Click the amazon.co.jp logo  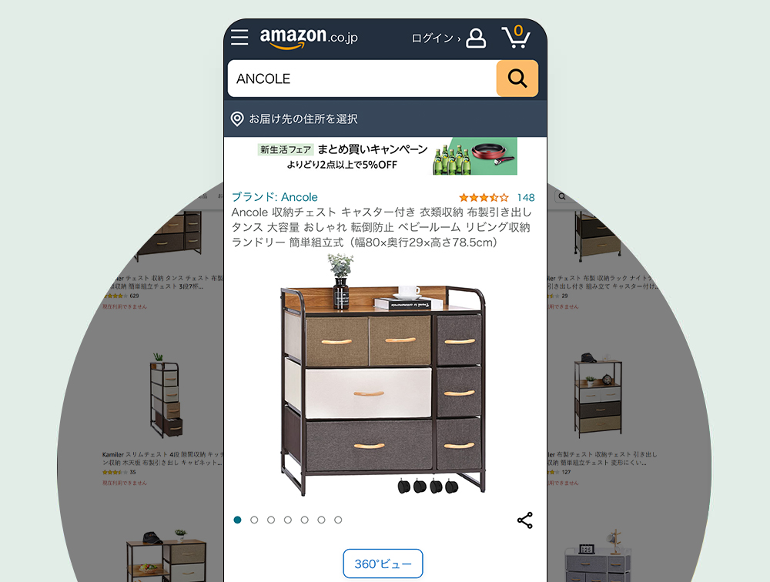(309, 38)
